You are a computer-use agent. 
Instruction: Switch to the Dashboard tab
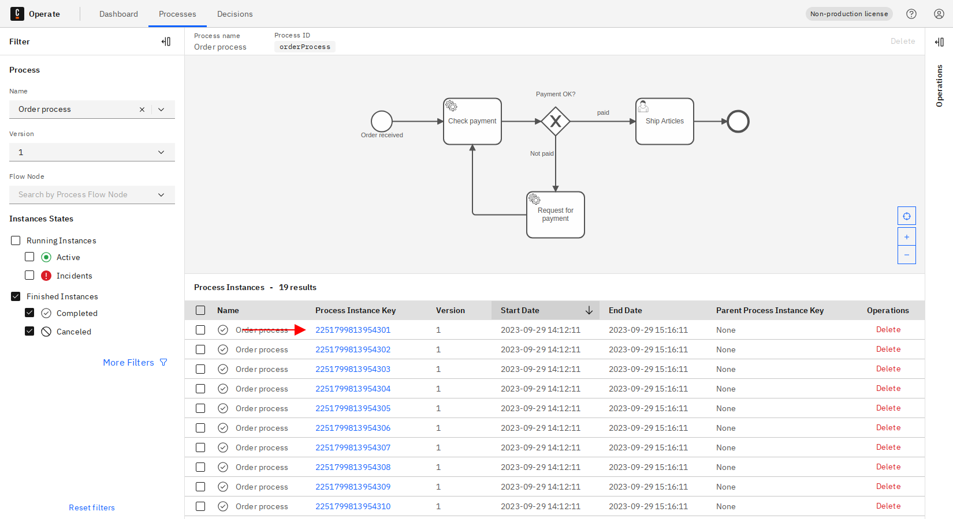(118, 14)
